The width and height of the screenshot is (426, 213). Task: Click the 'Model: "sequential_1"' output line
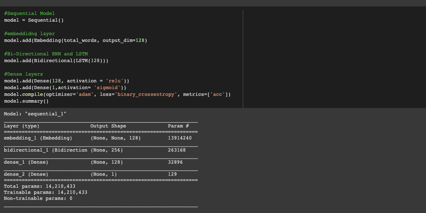pos(35,114)
